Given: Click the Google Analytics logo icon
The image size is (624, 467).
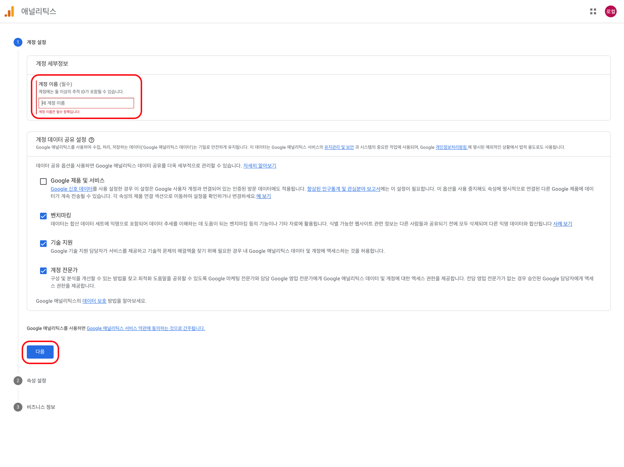Looking at the screenshot, I should 10,11.
